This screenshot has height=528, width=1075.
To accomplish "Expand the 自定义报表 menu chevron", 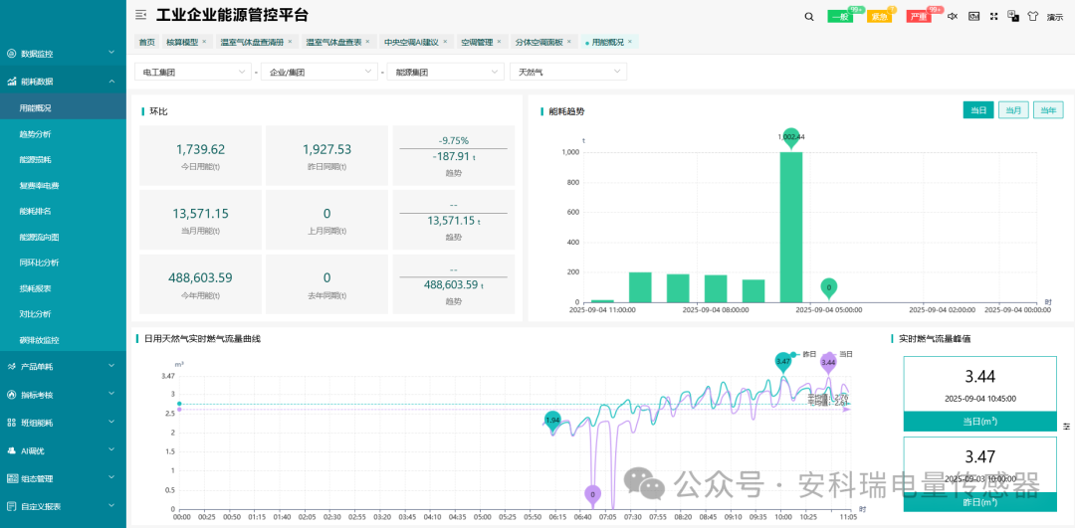I will pos(111,507).
